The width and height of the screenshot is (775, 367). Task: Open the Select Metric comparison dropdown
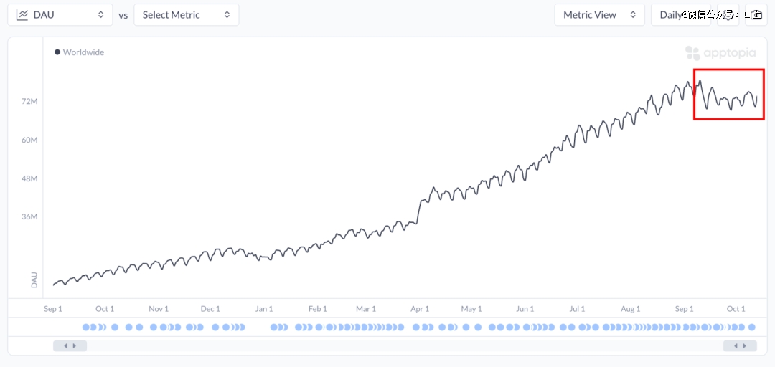[x=186, y=15]
